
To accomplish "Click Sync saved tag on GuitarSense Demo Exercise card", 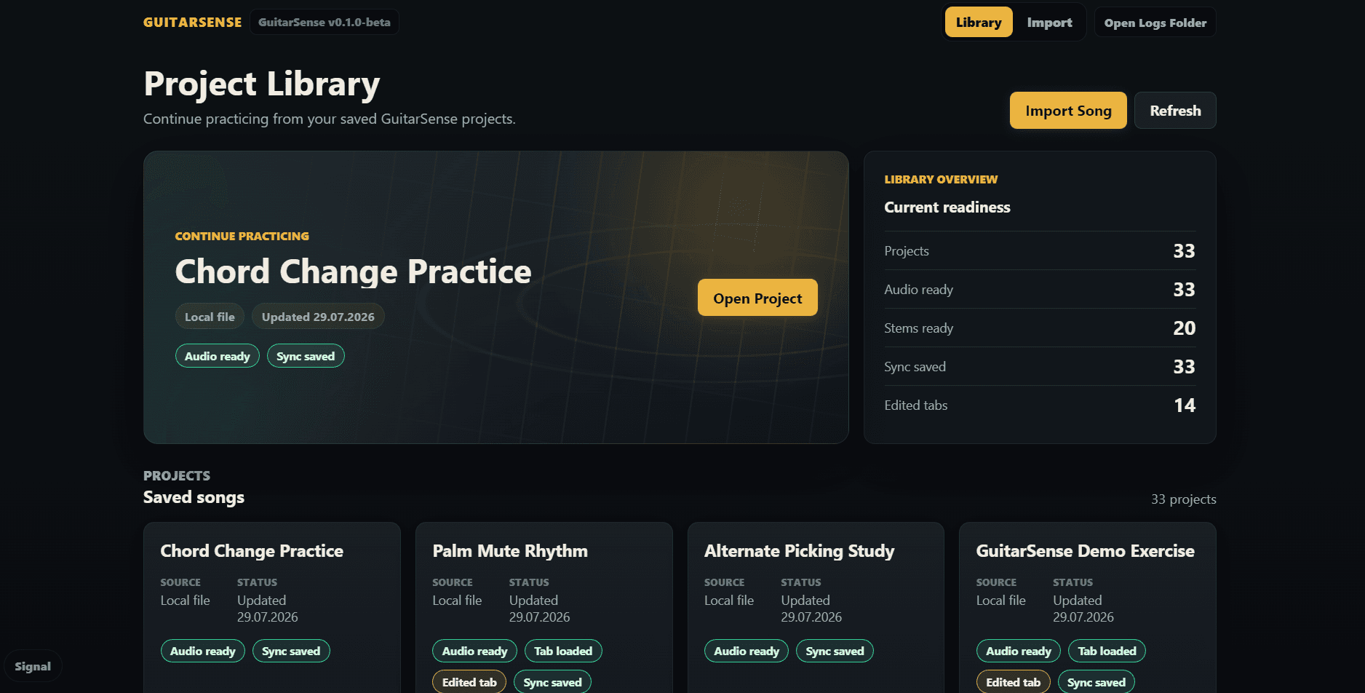I will pos(1096,682).
